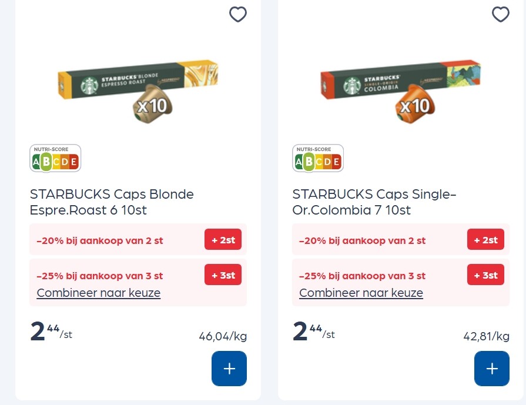
Task: Click the red +2st badge on Blonde Espresso Roast
Action: click(x=223, y=239)
